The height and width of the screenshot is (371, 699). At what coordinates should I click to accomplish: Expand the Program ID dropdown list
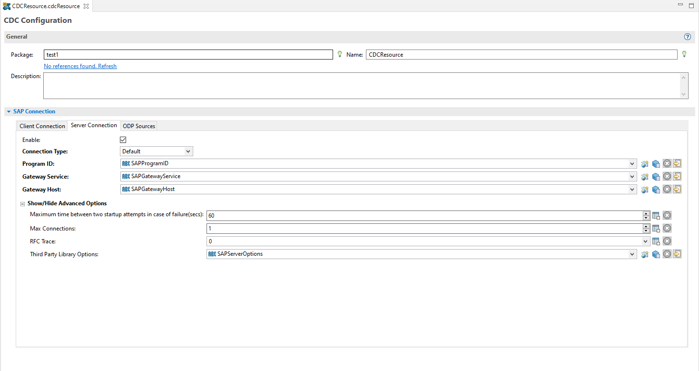632,164
